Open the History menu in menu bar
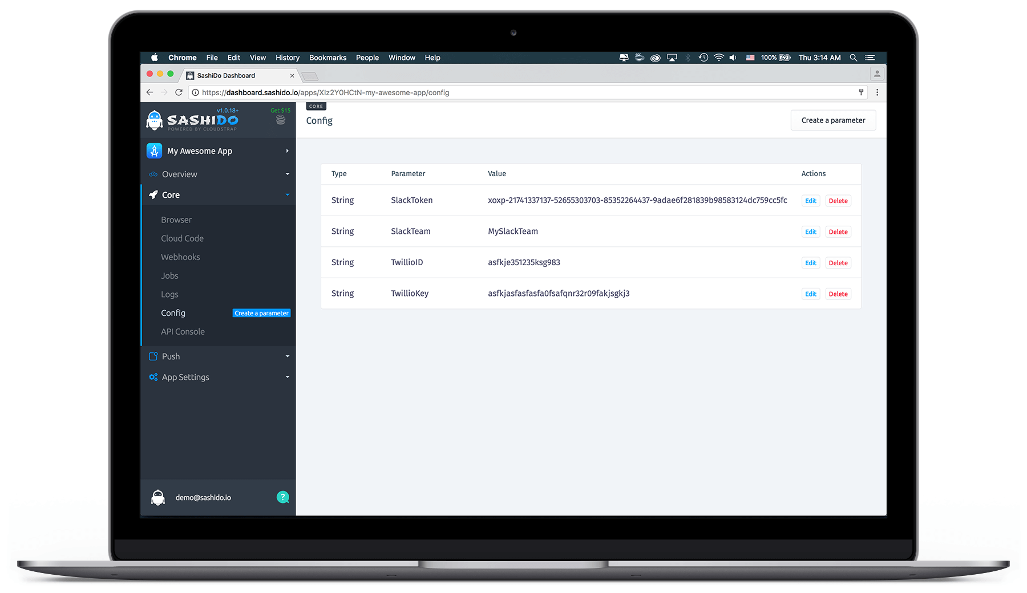The height and width of the screenshot is (593, 1027). [287, 58]
